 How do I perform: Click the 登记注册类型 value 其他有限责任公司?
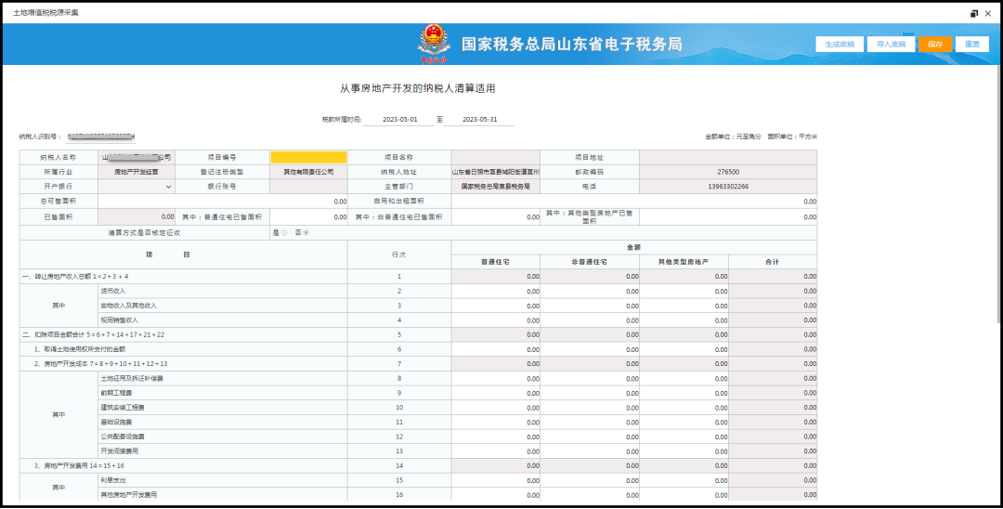coord(308,172)
